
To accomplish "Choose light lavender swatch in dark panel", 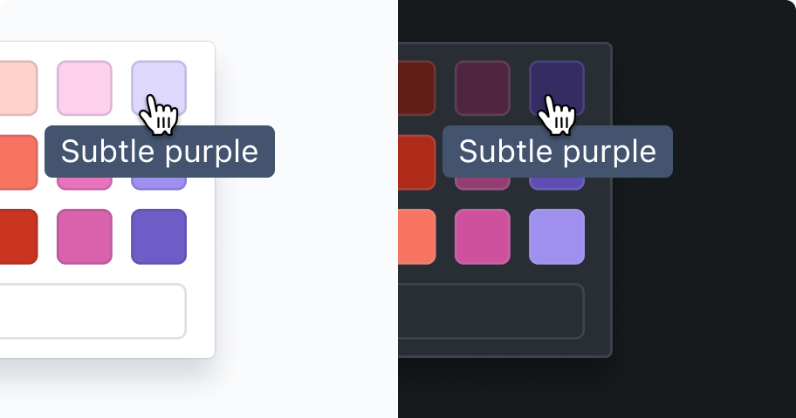I will (557, 237).
